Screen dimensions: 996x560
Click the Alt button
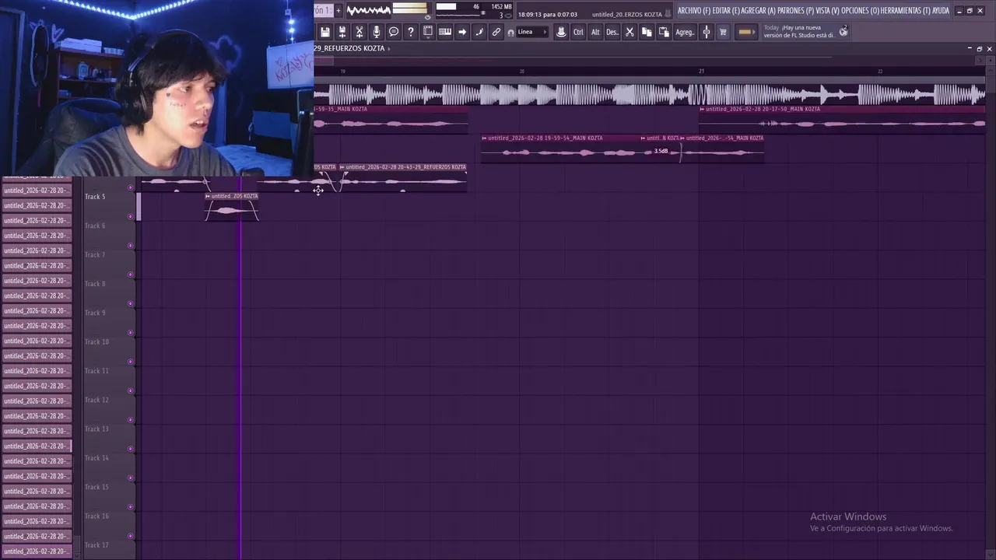(595, 32)
